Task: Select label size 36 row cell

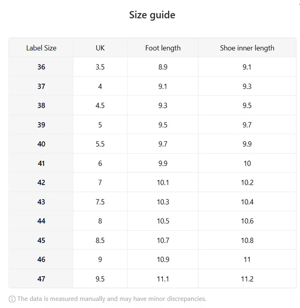Action: tap(41, 67)
